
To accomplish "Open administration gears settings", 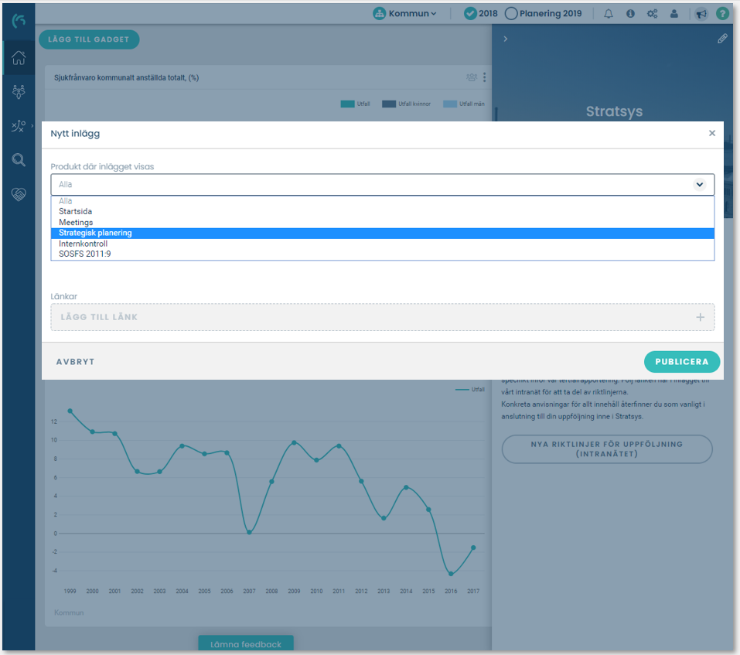I will coord(652,14).
